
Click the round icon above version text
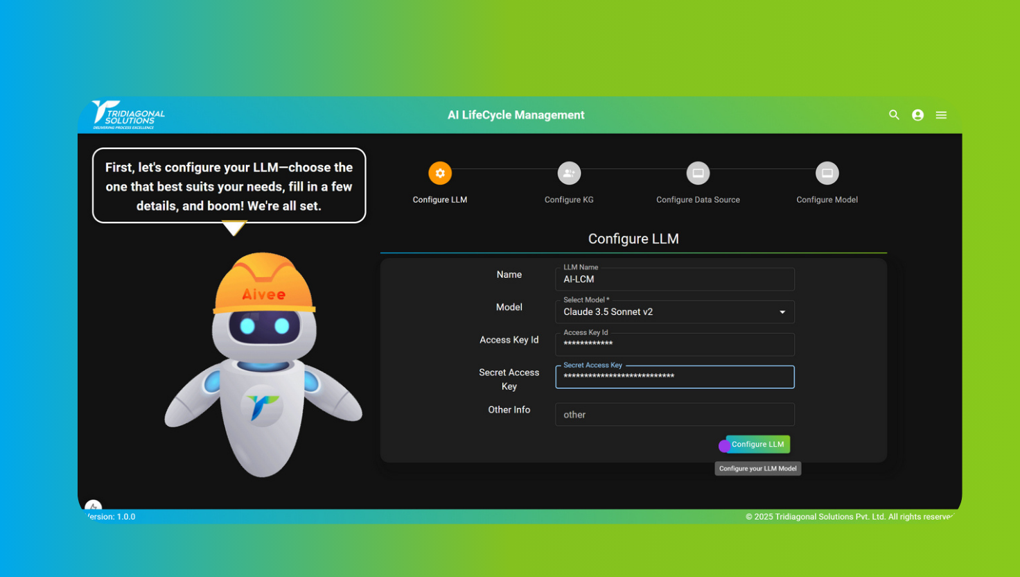pos(94,506)
